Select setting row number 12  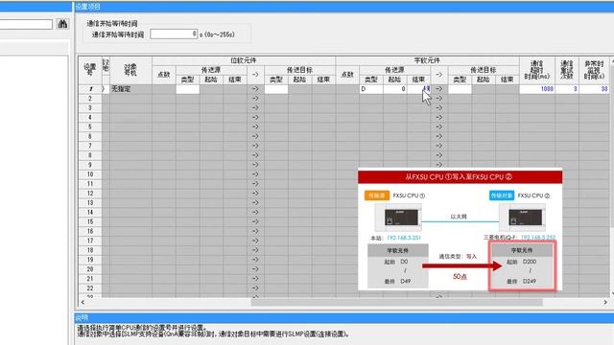click(x=90, y=194)
